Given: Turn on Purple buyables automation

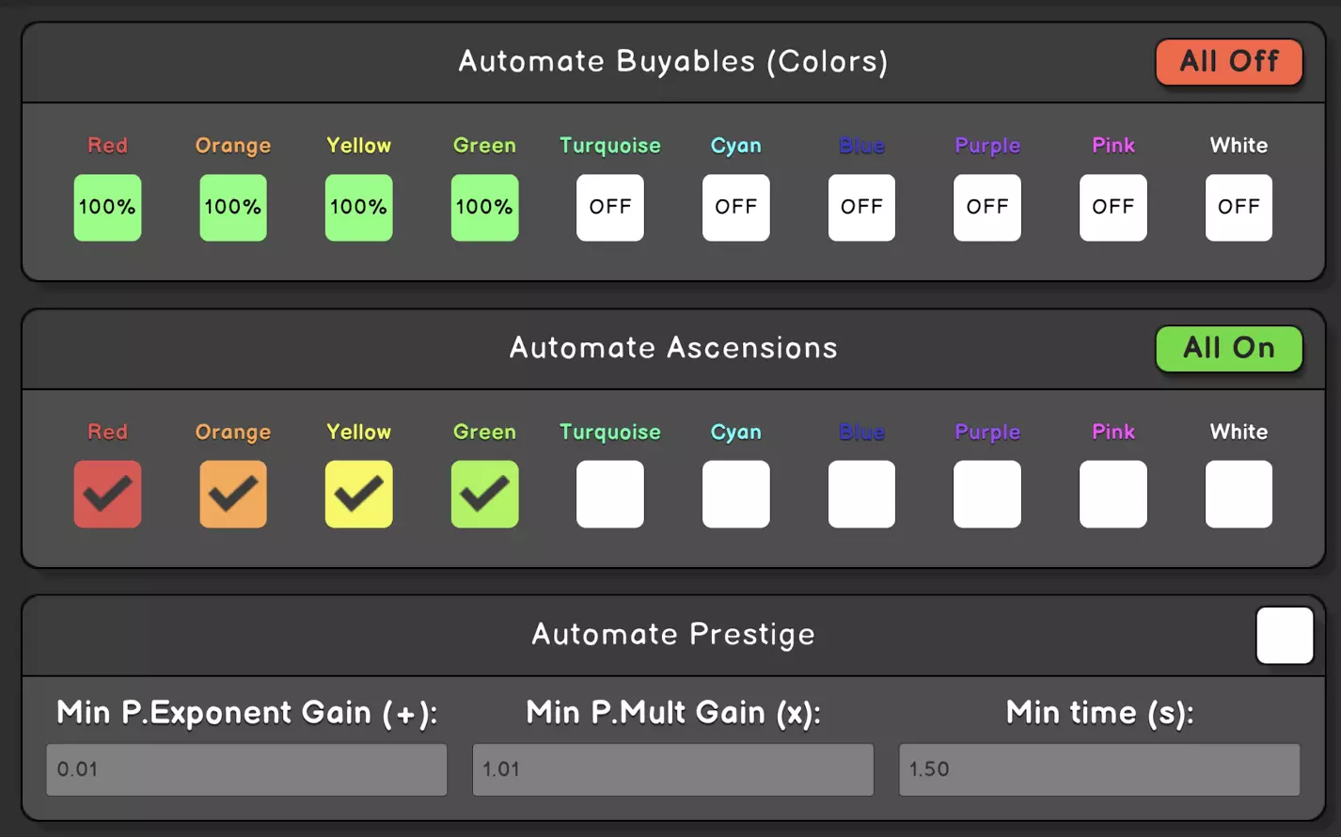Looking at the screenshot, I should coord(987,207).
